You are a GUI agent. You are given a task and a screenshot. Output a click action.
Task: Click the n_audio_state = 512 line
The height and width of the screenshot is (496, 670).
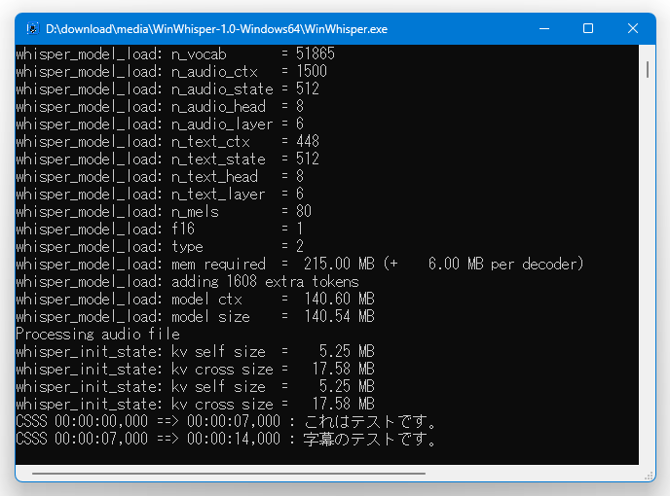click(167, 89)
